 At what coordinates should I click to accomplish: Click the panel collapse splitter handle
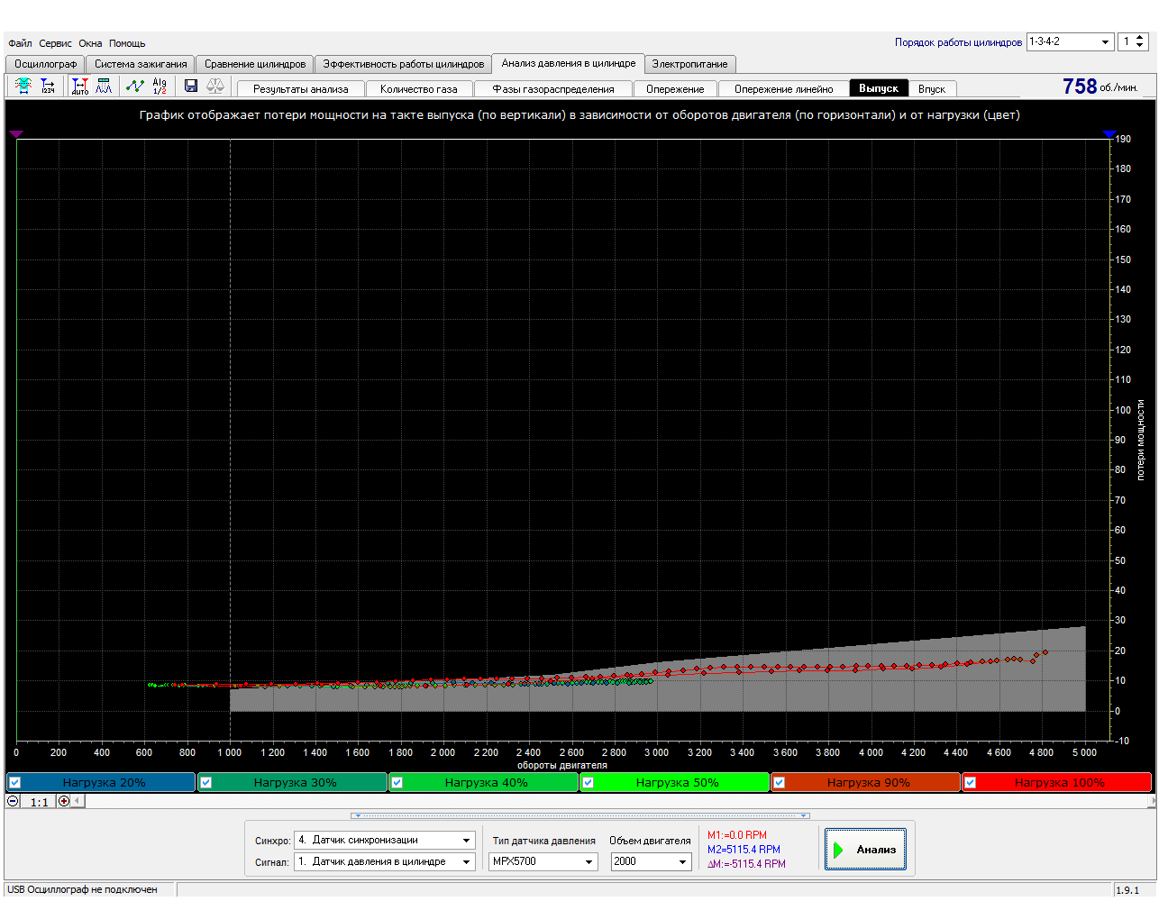point(581,815)
